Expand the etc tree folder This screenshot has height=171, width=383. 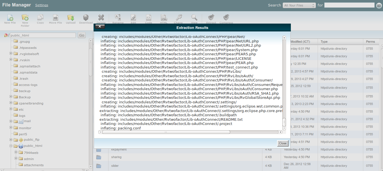pos(11,109)
